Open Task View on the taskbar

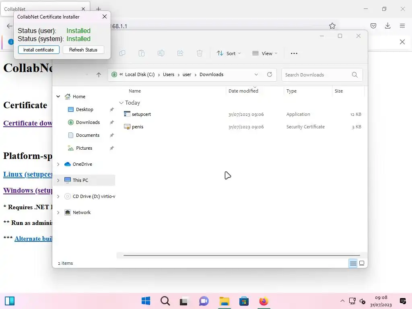pyautogui.click(x=183, y=301)
